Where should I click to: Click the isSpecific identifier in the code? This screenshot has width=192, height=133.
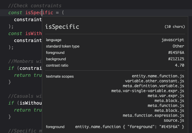[39, 13]
